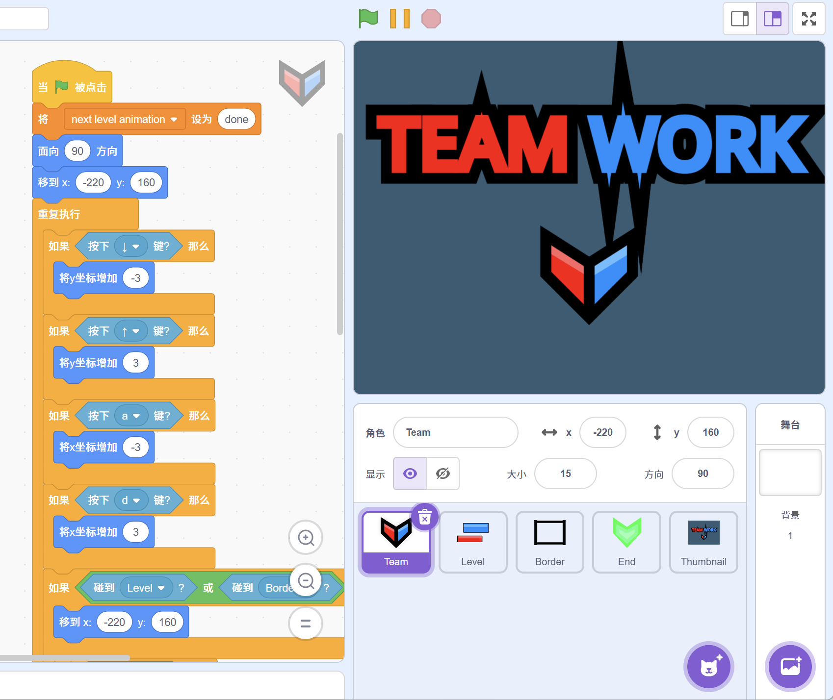Hide the sprite using crossed-eye icon
This screenshot has width=833, height=700.
[x=443, y=474]
